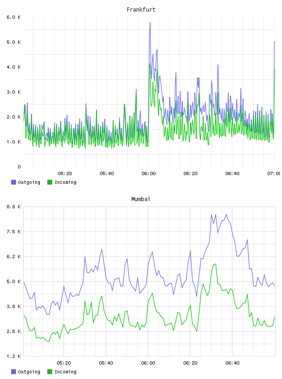
Task: Click the 3.0 K axis label in Frankfurt chart
Action: [14, 92]
